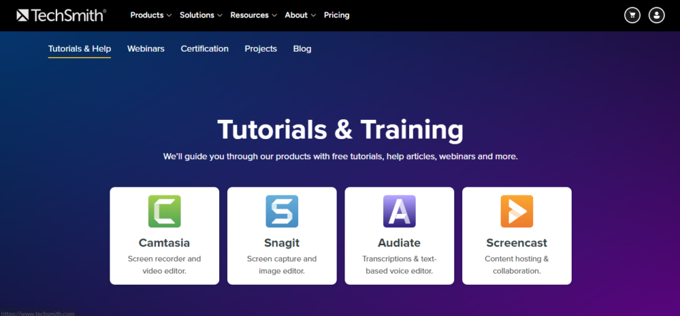Open the Camtasia title link
This screenshot has width=680, height=316.
[164, 242]
